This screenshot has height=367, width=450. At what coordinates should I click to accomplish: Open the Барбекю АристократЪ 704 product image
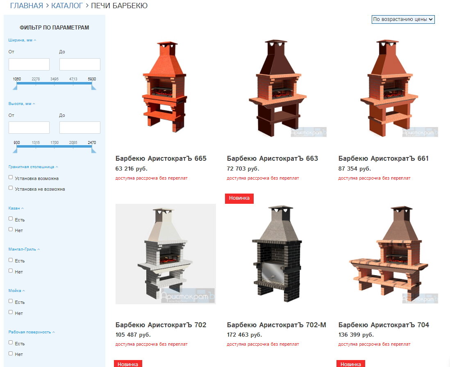point(388,254)
